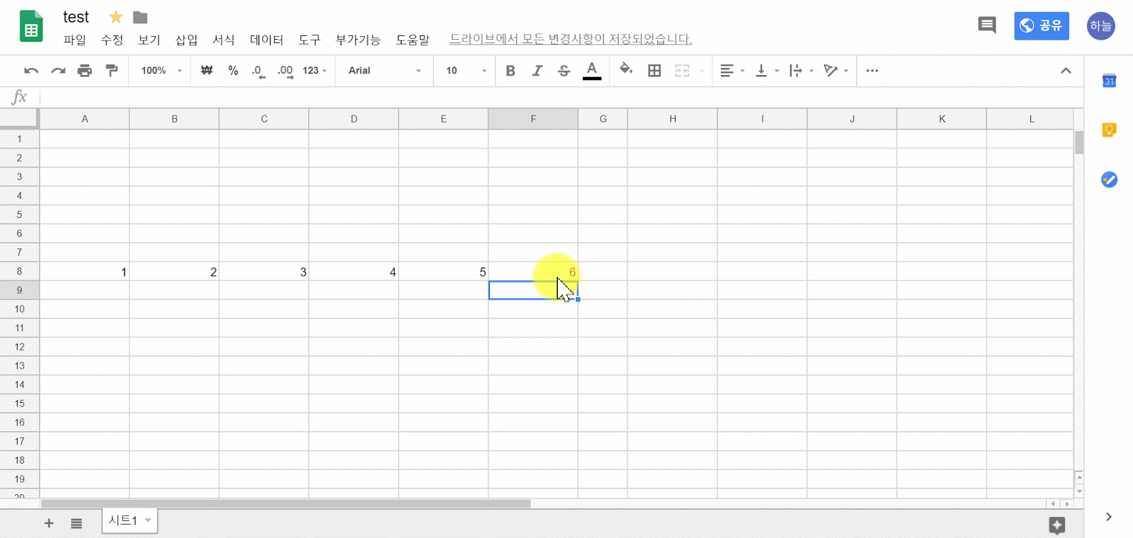Click the blue 공유 share button
Image resolution: width=1133 pixels, height=538 pixels.
[x=1041, y=25]
